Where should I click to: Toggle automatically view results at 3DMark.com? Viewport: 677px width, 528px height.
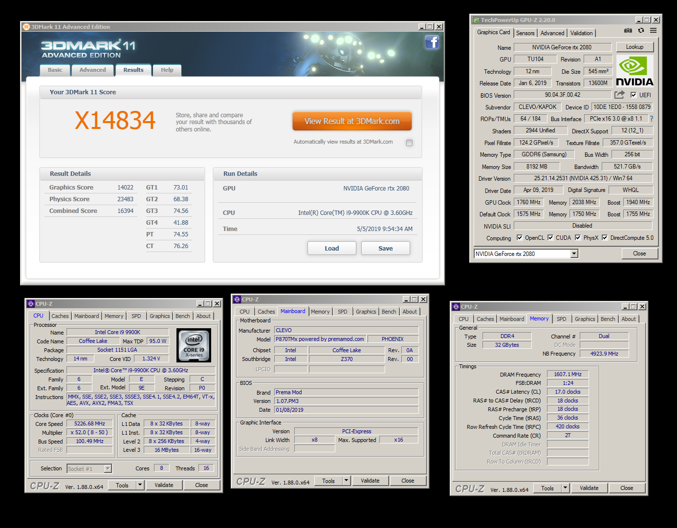pos(409,143)
